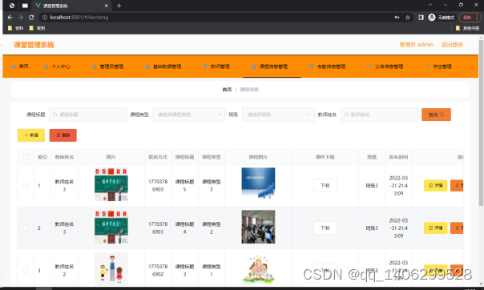
Task: Click 下载 button in row 2
Action: coord(325,228)
